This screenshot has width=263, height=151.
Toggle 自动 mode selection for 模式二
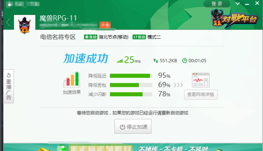click(139, 37)
